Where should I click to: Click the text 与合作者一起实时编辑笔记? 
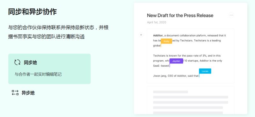[x=38, y=75]
